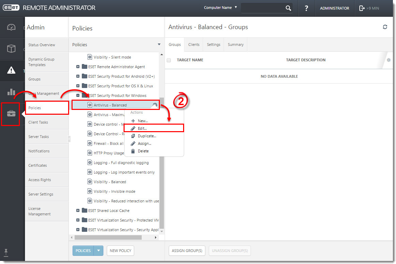
Task: Select Visibility - Invisible mode policy
Action: [114, 191]
